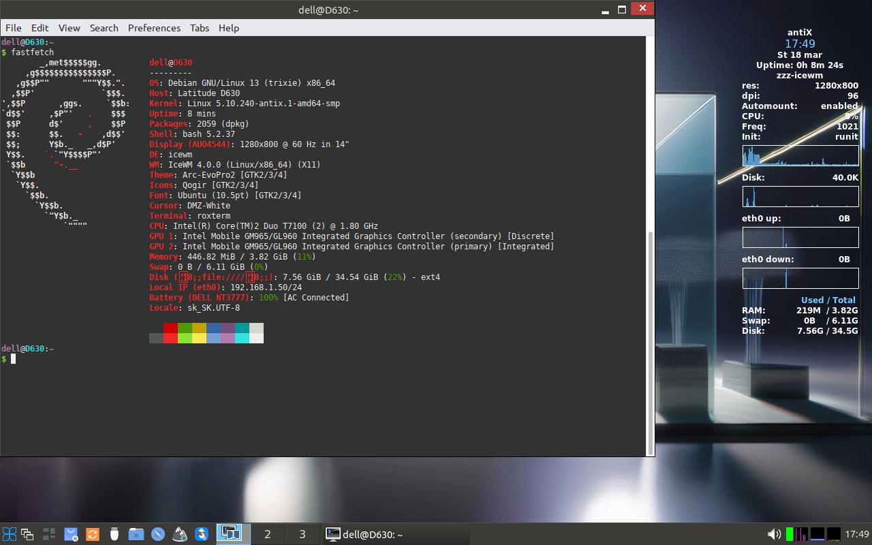Open the file manager folder icon
Viewport: 872px width, 545px height.
136,534
